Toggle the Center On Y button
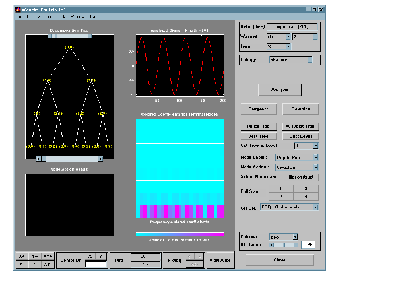This screenshot has height=287, width=396. coord(101,255)
